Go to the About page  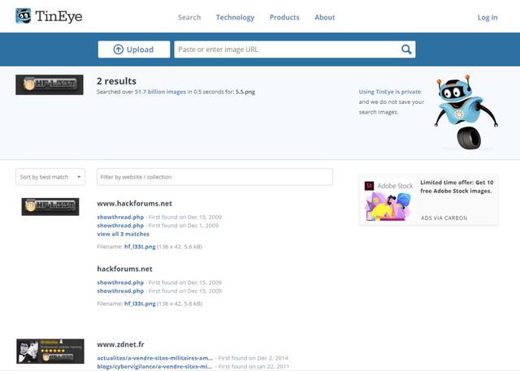[325, 17]
